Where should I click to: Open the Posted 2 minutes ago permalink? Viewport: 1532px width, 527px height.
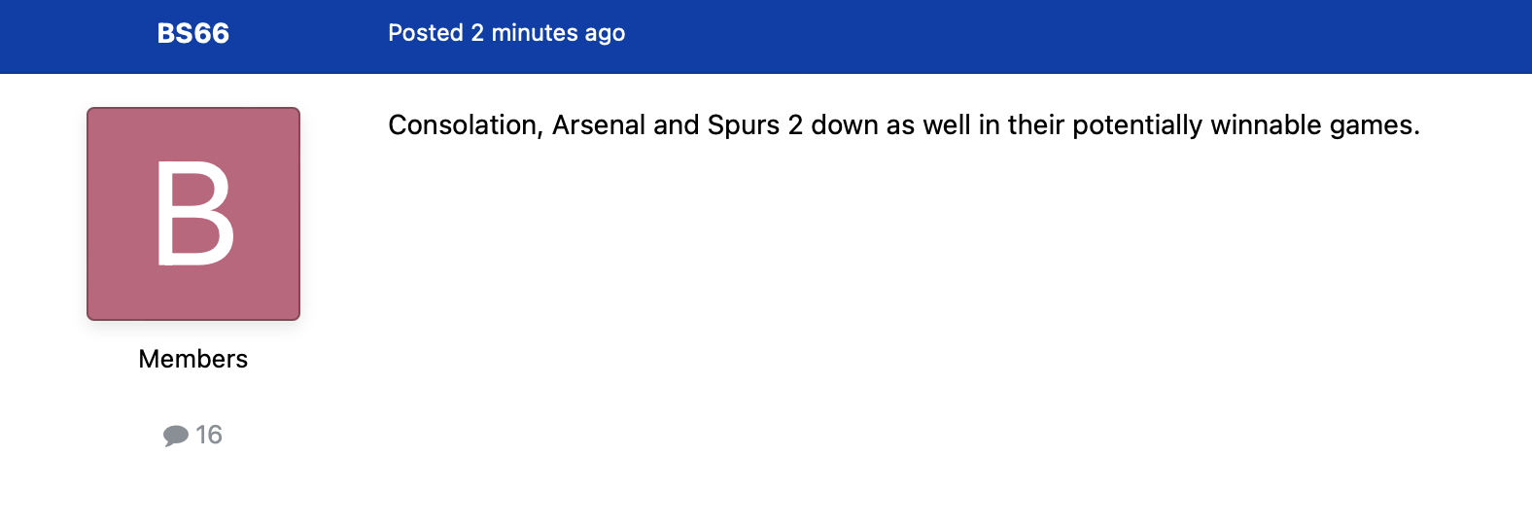[506, 33]
